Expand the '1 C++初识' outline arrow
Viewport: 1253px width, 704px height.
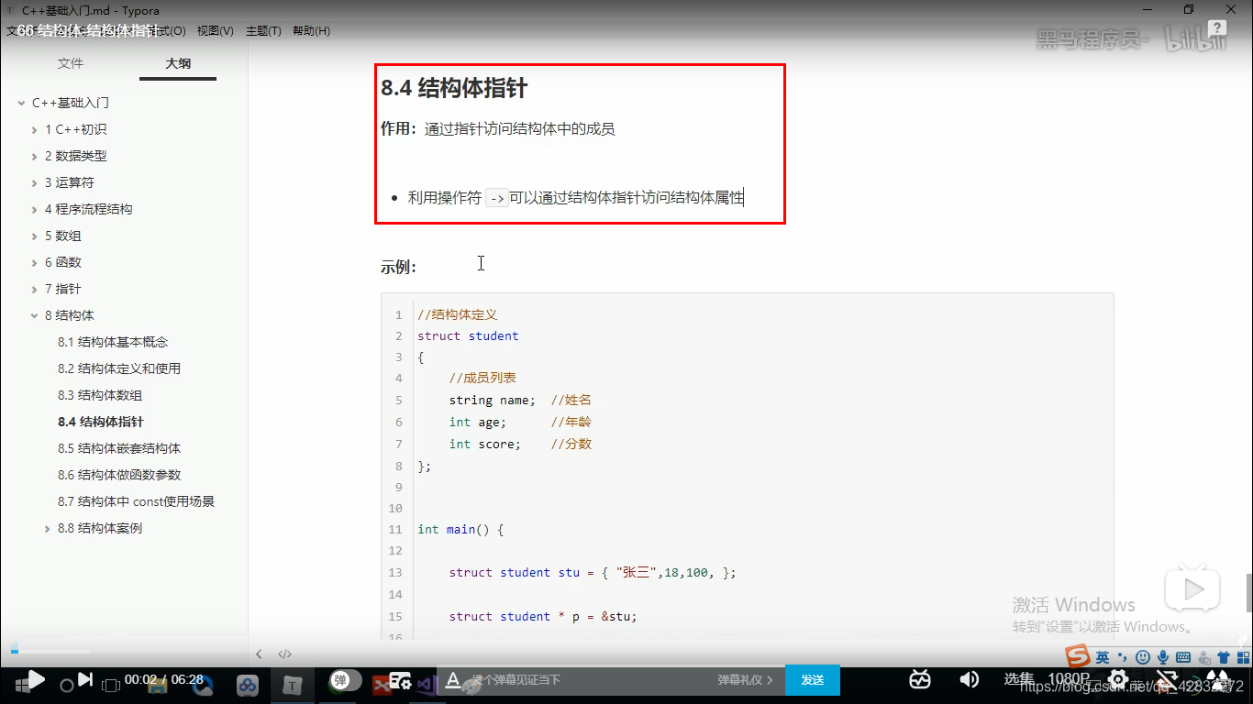35,129
